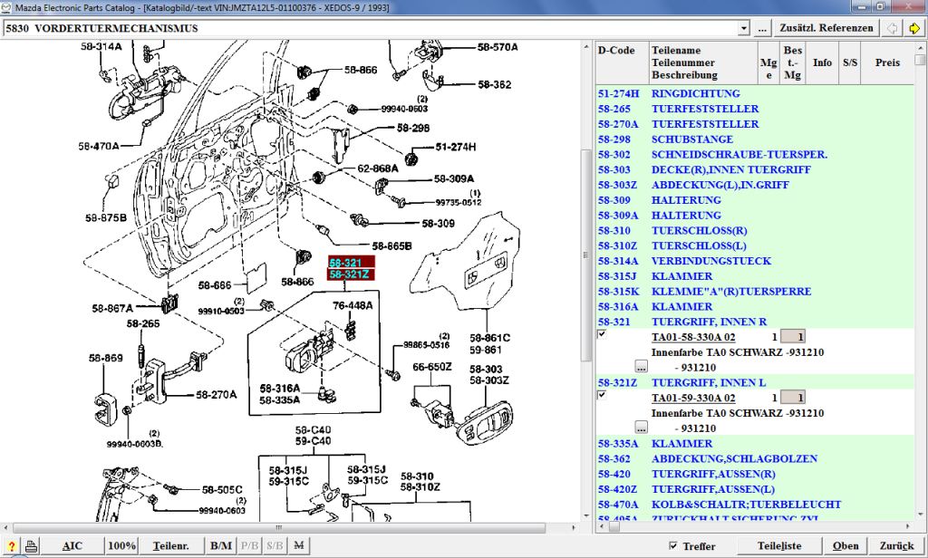This screenshot has height=558, width=928.
Task: Open details button under TA01-58-330A part
Action: [641, 367]
